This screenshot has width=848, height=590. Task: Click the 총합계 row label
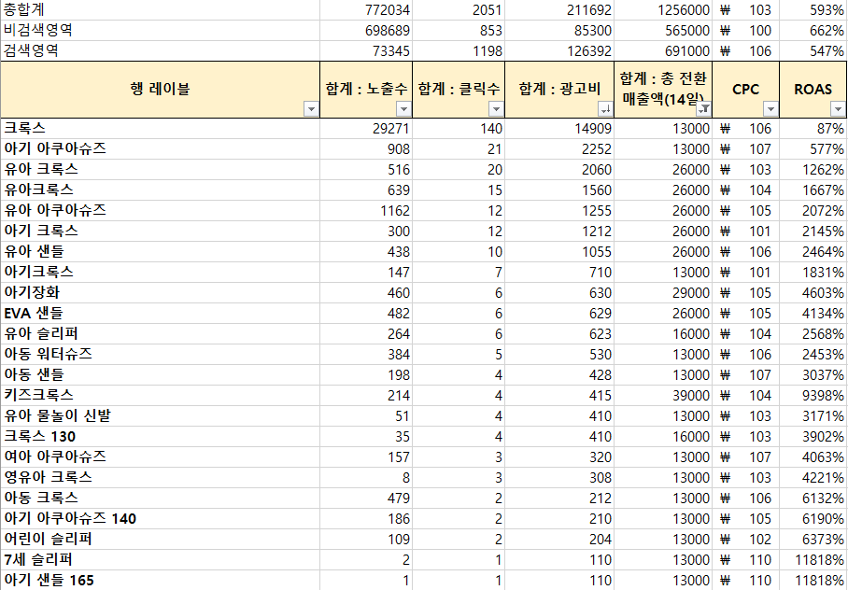[x=23, y=9]
